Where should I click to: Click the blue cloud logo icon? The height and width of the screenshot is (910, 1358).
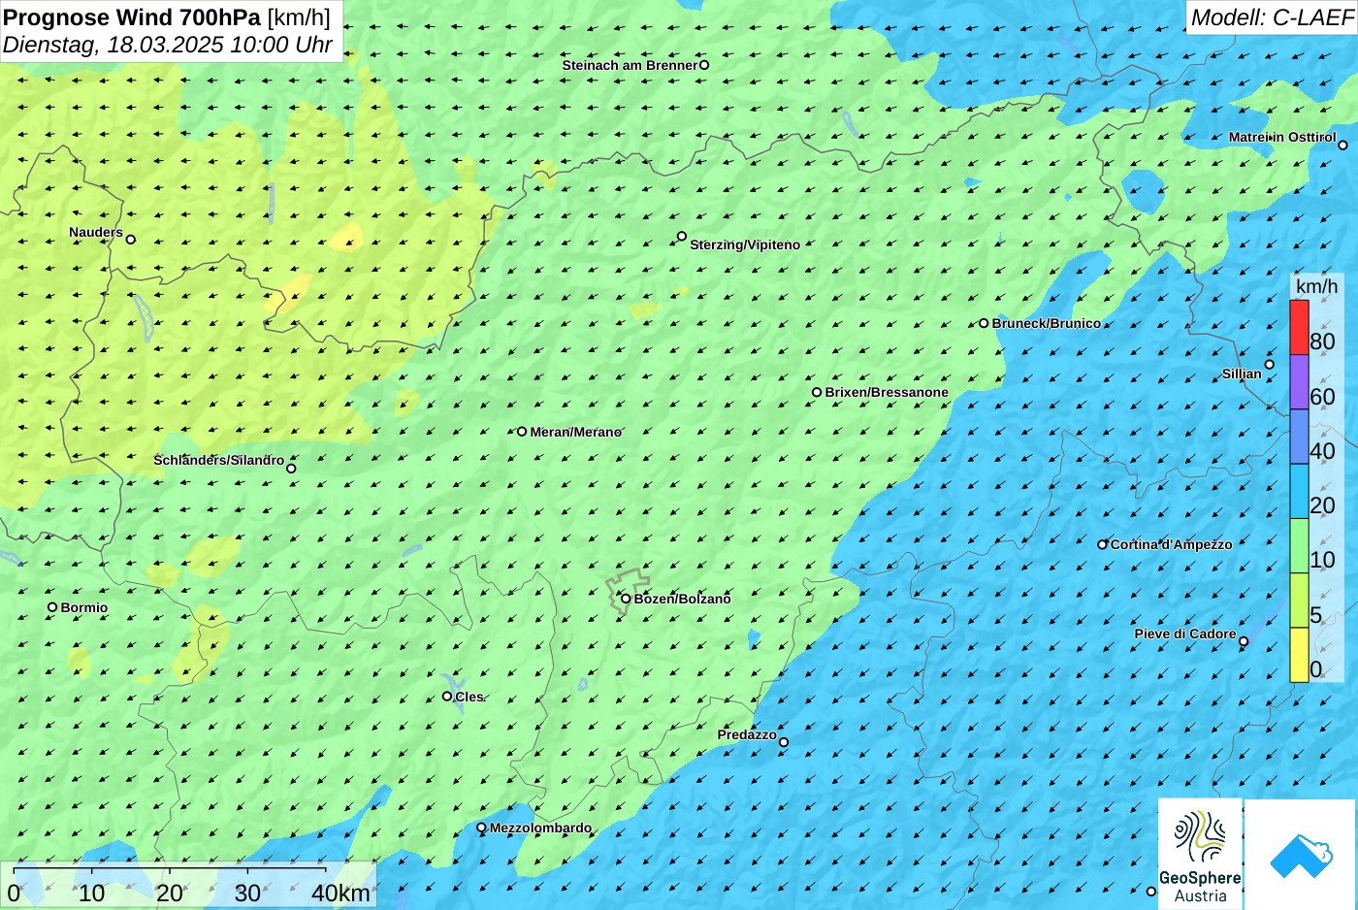click(1301, 855)
